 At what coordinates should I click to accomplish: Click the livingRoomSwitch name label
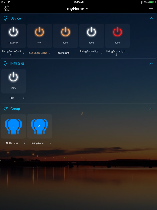[12, 53]
